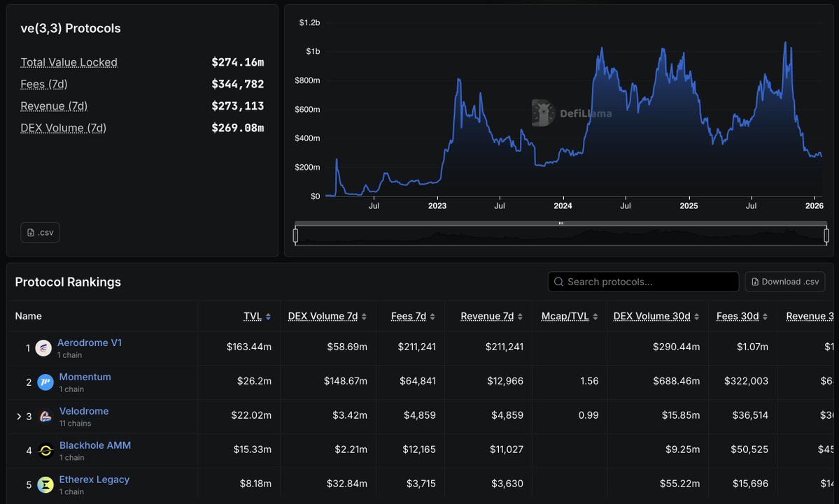Click the Aerodrome V1 protocol logo icon
The width and height of the screenshot is (839, 504).
pyautogui.click(x=43, y=347)
